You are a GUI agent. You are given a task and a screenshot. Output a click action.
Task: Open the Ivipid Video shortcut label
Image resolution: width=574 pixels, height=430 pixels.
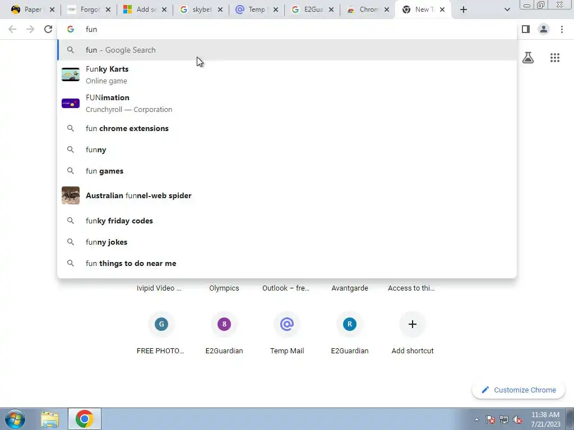pos(159,288)
